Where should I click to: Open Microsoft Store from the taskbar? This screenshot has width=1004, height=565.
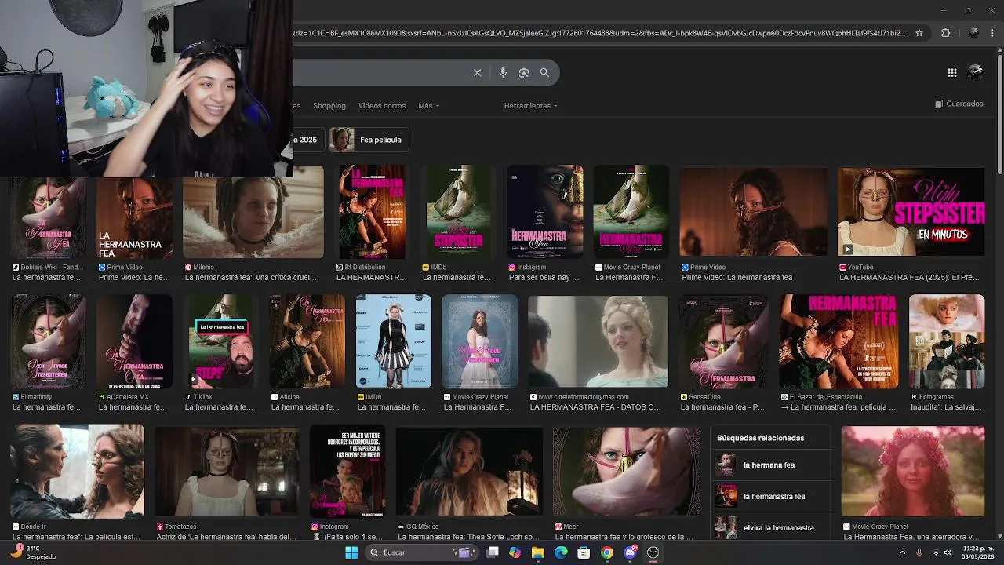tap(584, 552)
